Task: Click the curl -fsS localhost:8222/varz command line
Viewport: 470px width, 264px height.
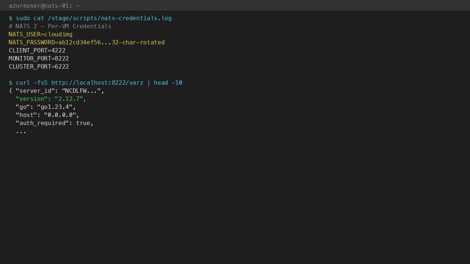Action: tap(95, 83)
